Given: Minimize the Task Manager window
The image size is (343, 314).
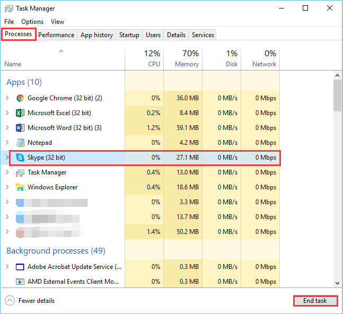Looking at the screenshot, I should pos(282,8).
